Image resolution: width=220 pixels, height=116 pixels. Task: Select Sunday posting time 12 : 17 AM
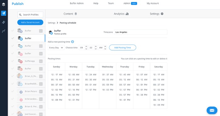[57, 75]
